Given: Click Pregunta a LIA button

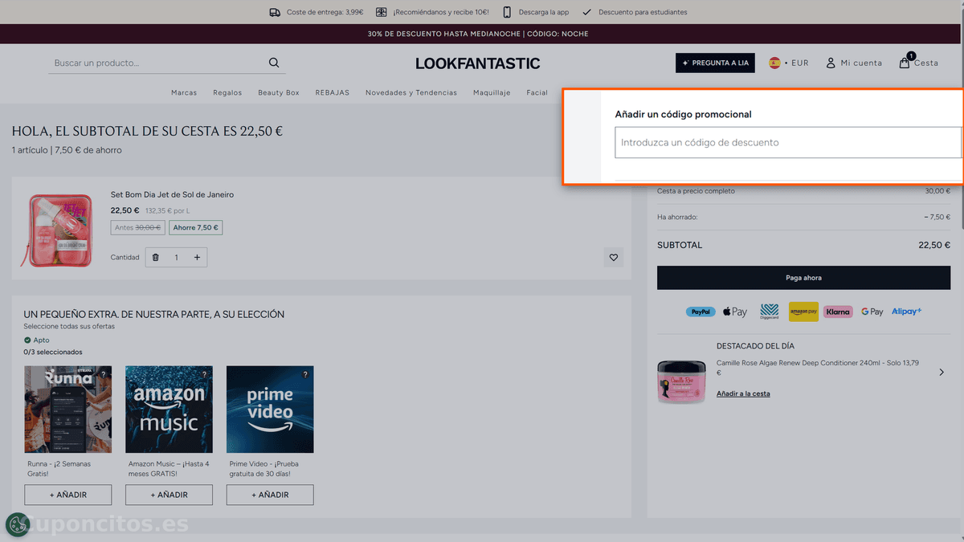Looking at the screenshot, I should [x=715, y=63].
